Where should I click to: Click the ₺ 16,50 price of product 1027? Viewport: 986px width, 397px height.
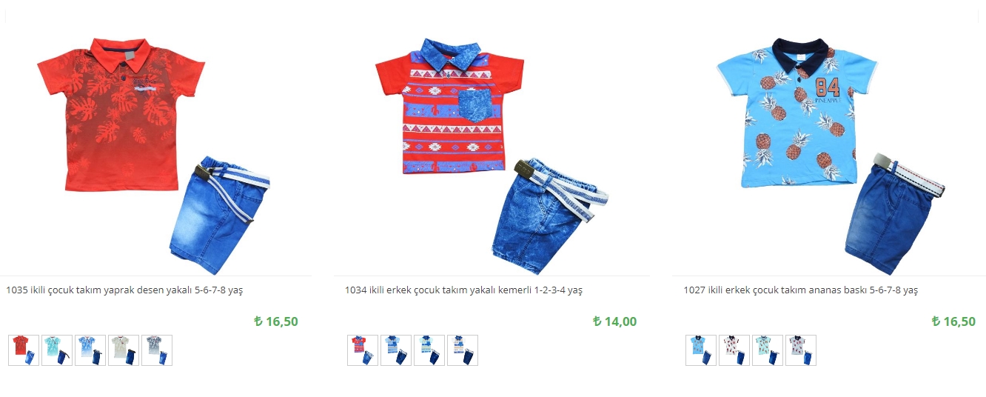(x=953, y=321)
